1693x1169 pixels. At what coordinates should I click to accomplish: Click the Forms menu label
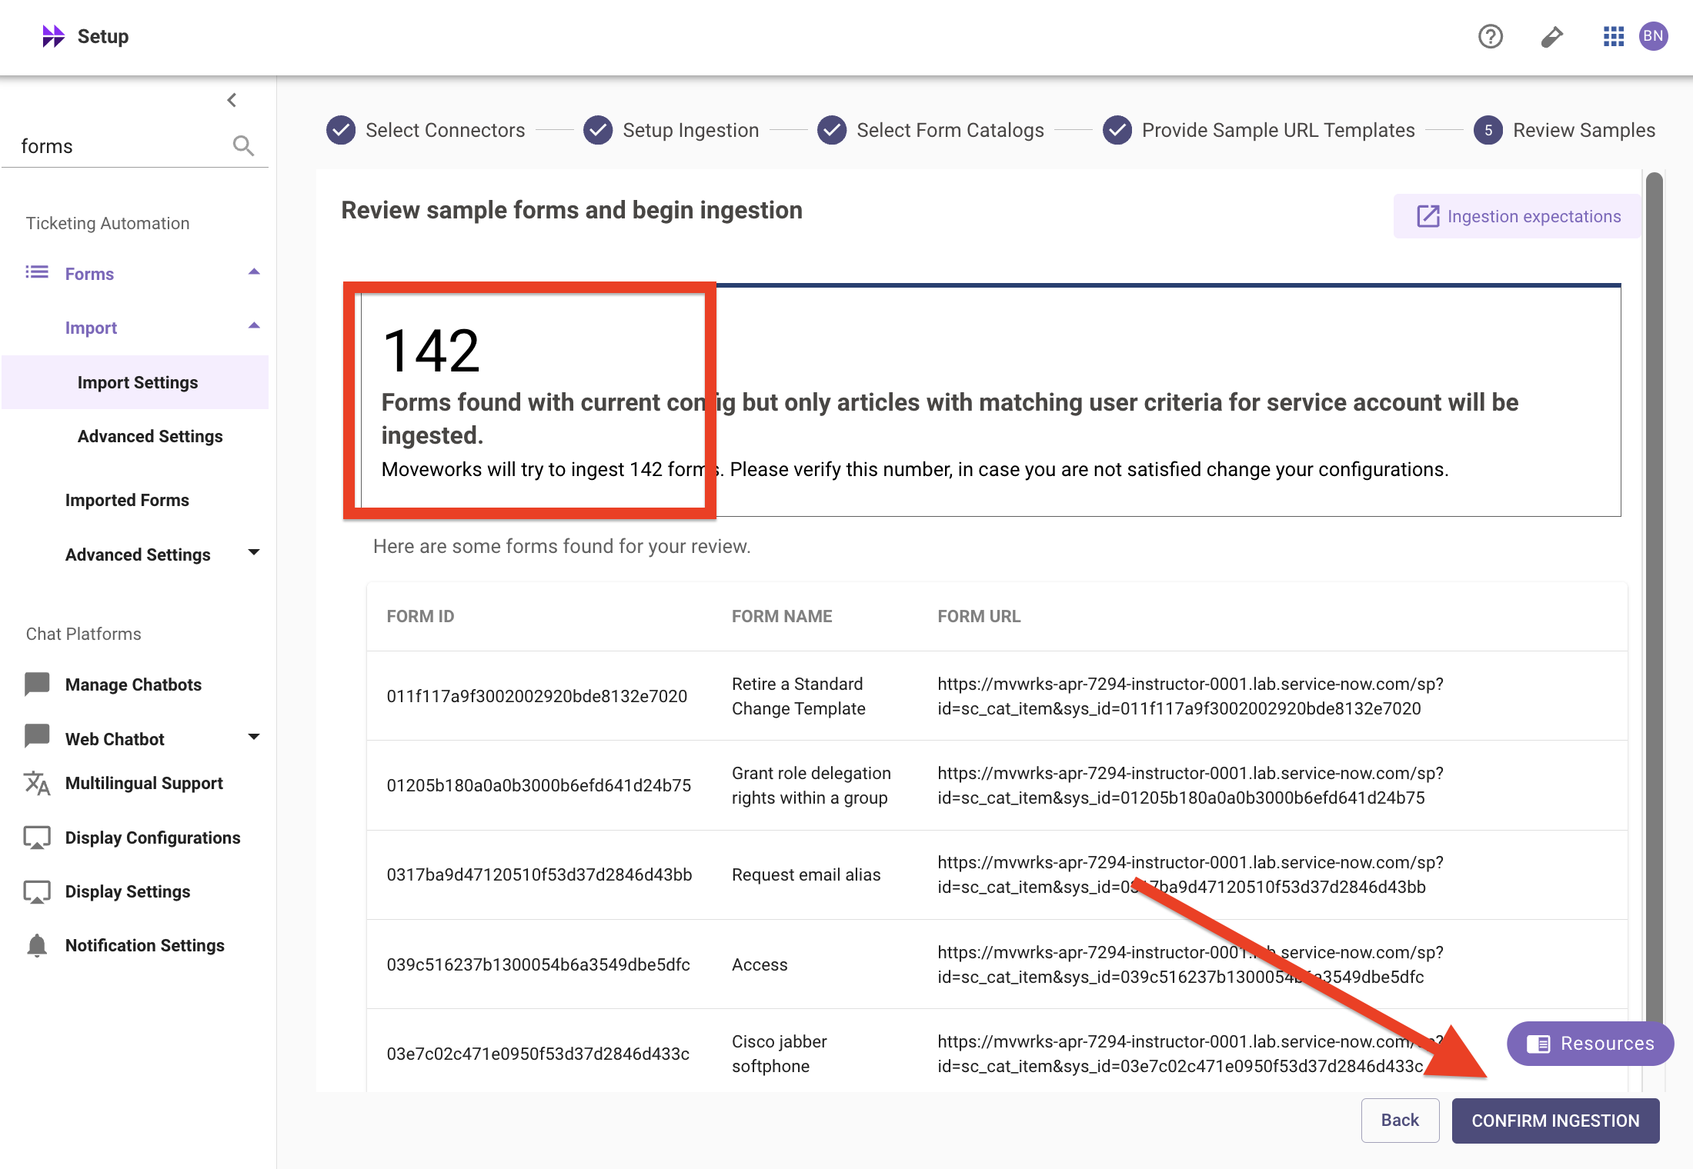pos(89,274)
